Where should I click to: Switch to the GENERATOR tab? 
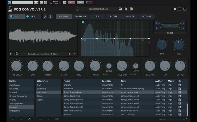pos(80,16)
